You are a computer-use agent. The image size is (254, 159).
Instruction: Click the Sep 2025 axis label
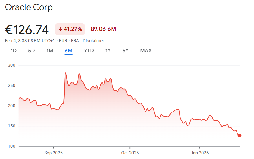pos(53,152)
